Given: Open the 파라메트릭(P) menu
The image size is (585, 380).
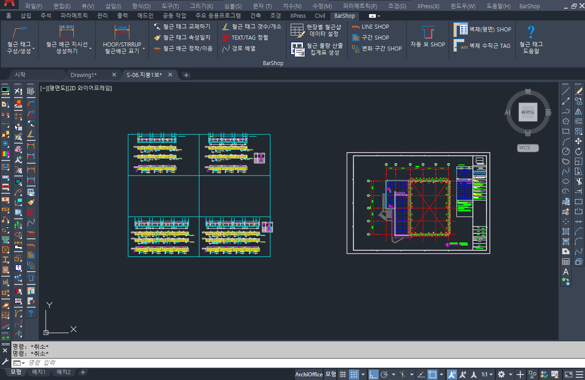Looking at the screenshot, I should click(360, 6).
